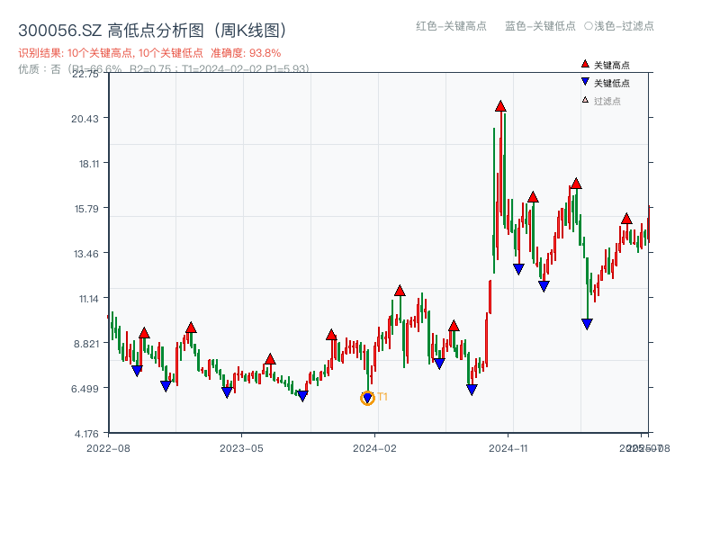
Task: Click the orange T1 label text
Action: tap(382, 397)
